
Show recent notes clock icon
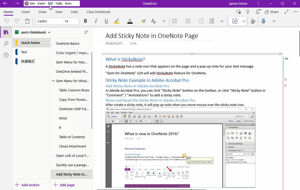6,55
